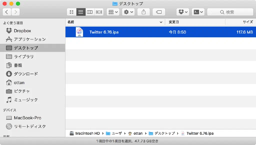Go back with the back arrow
This screenshot has width=256, height=145.
[x=7, y=12]
